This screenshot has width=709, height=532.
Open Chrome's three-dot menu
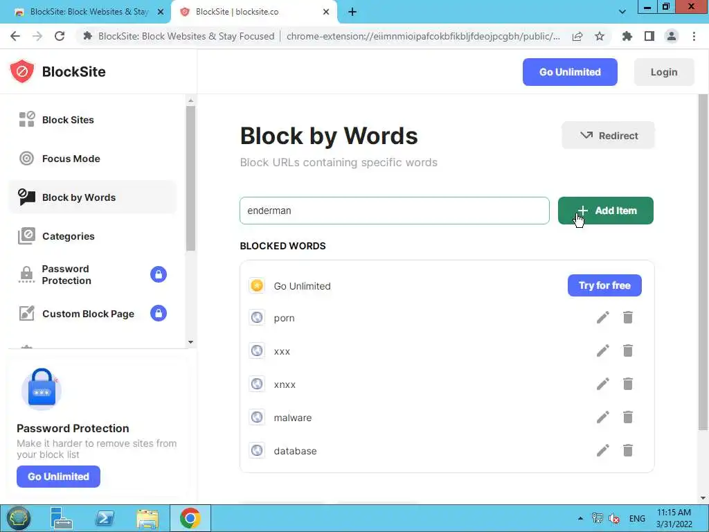tap(694, 36)
